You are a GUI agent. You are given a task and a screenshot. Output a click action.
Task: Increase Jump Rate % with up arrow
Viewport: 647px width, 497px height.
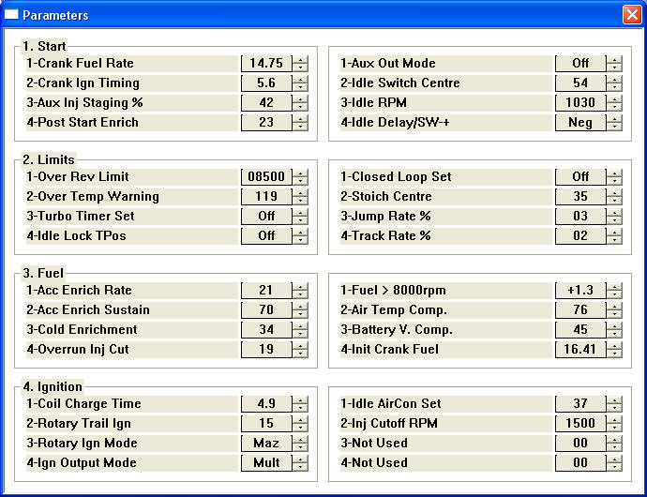tap(614, 212)
